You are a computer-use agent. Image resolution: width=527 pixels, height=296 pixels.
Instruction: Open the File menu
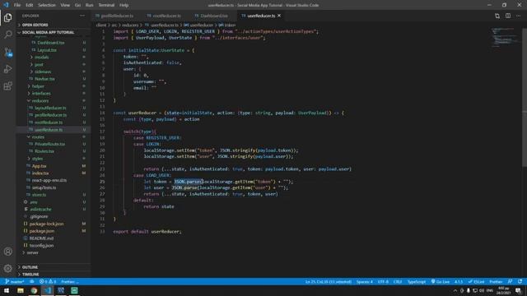17,5
